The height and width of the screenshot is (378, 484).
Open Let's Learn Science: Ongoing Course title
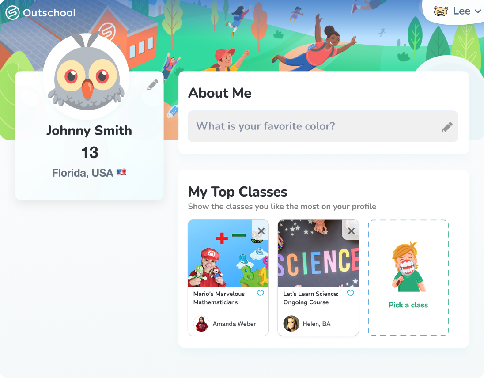pos(310,298)
